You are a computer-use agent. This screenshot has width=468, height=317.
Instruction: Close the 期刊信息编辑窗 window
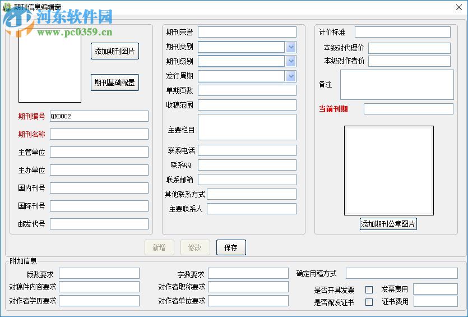(x=459, y=7)
